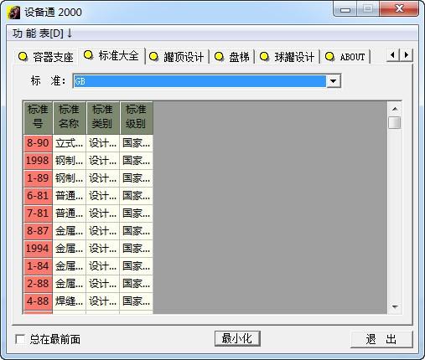Image resolution: width=425 pixels, height=360 pixels.
Task: Click the table scrollbar down arrow
Action: pos(395,307)
